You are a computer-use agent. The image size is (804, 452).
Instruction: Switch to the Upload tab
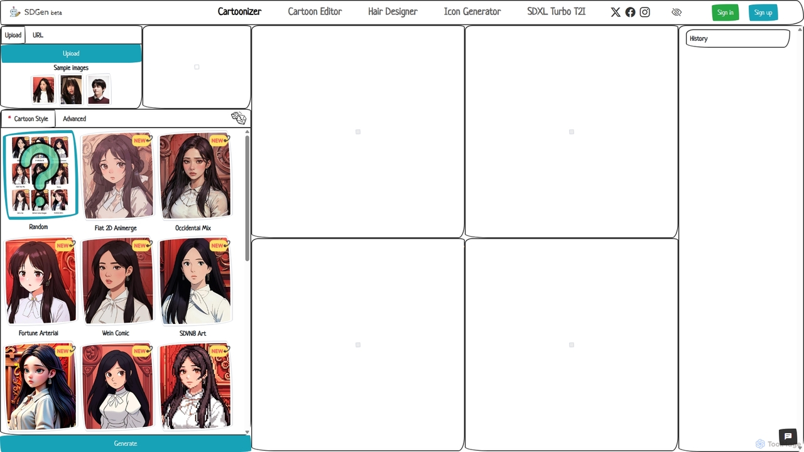pyautogui.click(x=13, y=35)
